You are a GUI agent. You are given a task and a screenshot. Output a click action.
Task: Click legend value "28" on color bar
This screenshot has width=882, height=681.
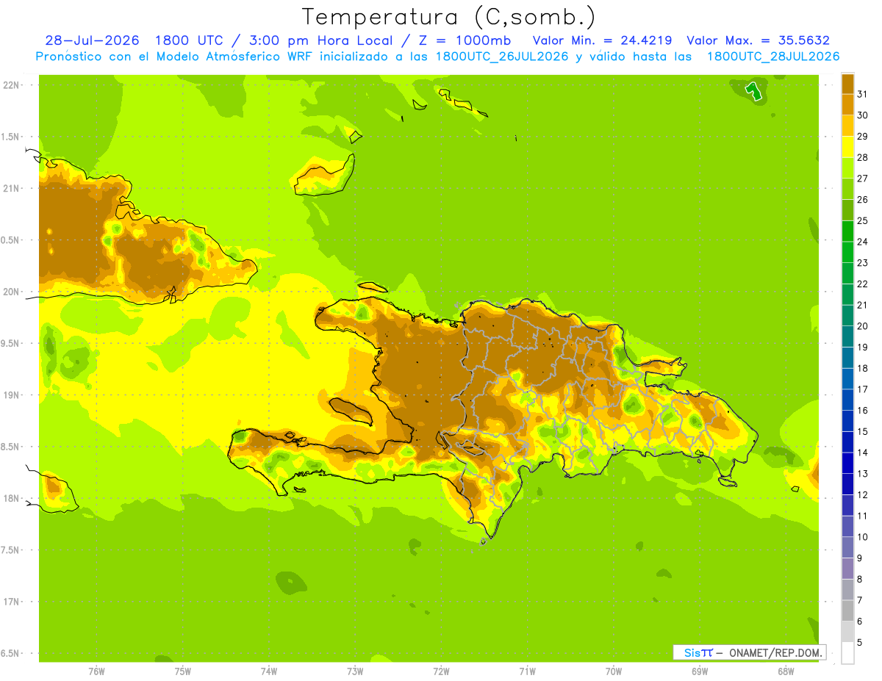(x=863, y=158)
